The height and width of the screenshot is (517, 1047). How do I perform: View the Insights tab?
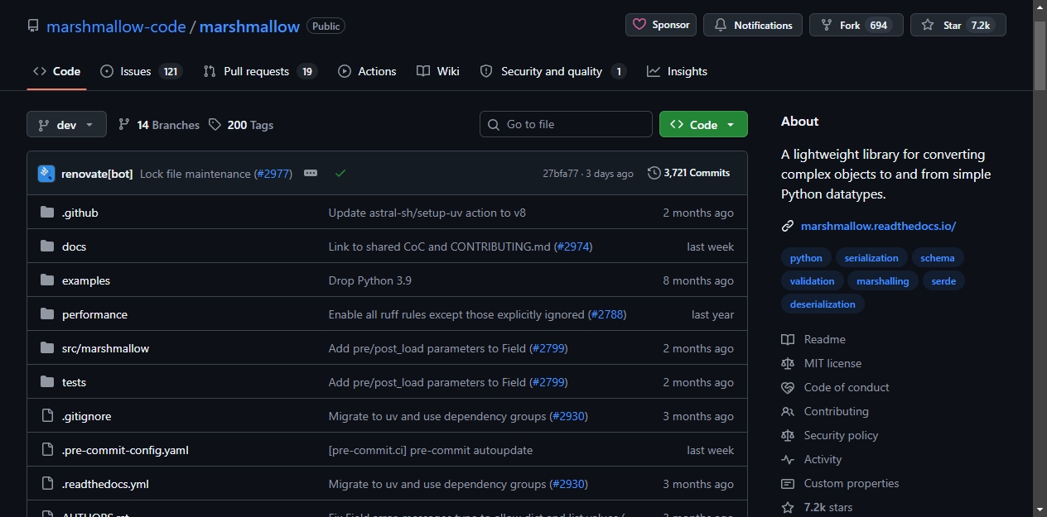pos(678,71)
